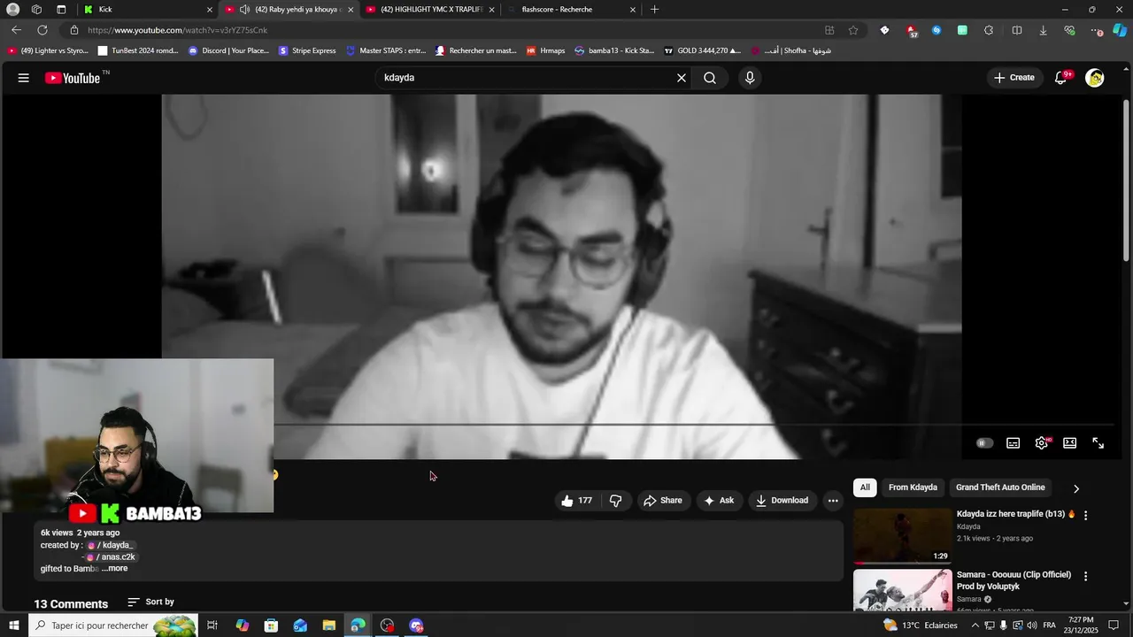
Task: Go back in browser history
Action: pos(16,30)
